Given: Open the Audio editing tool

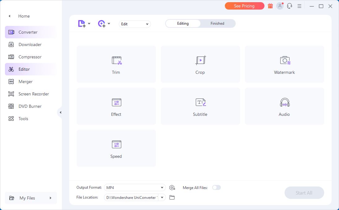Looking at the screenshot, I should coord(284,106).
